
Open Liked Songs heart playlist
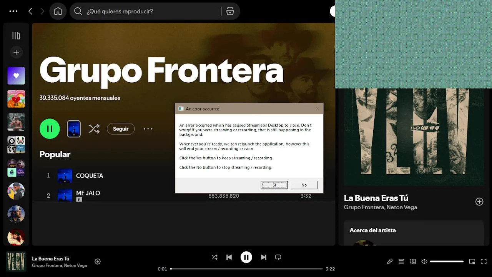pos(16,76)
